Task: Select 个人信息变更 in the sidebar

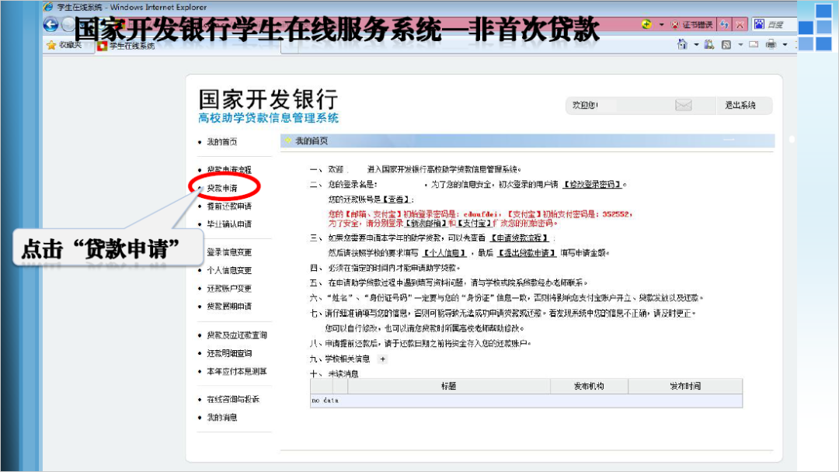Action: point(229,270)
